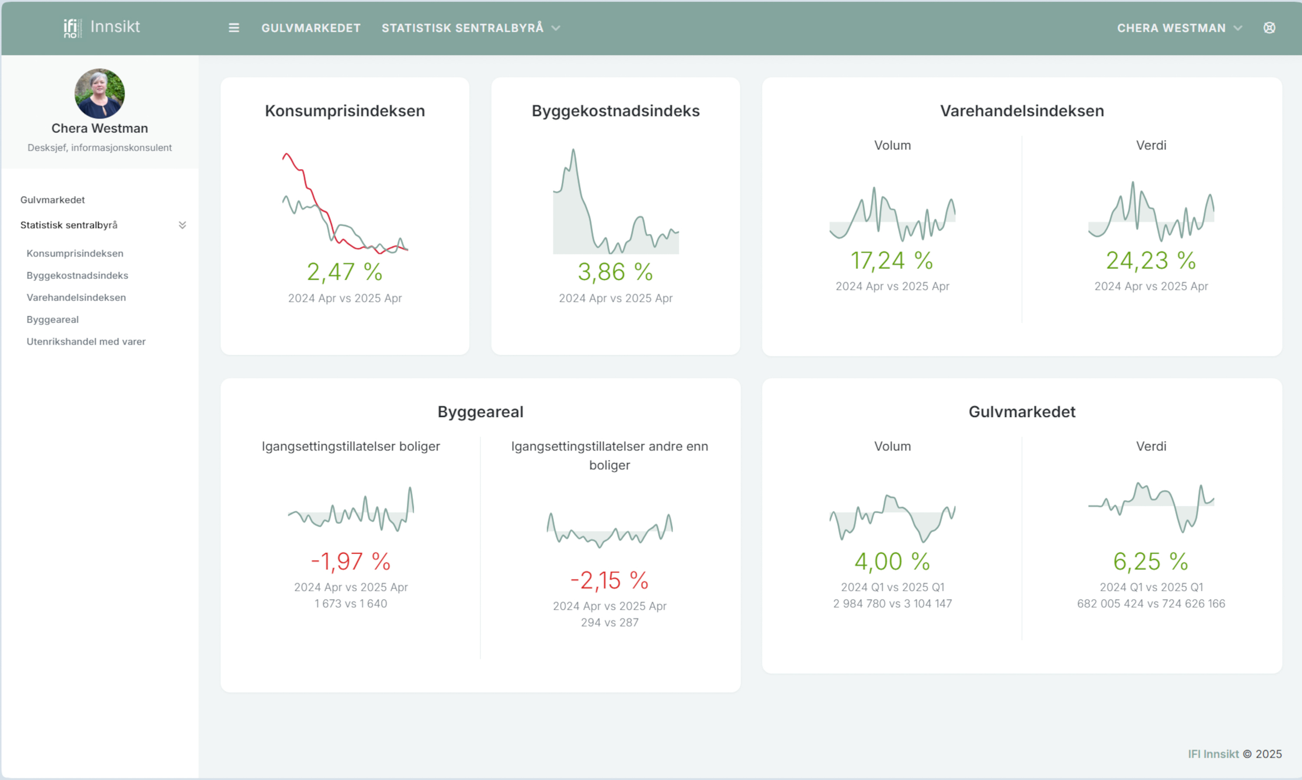Screen dimensions: 1302x780
Task: Select Varehandelsindeksen in the sidebar
Action: [76, 298]
